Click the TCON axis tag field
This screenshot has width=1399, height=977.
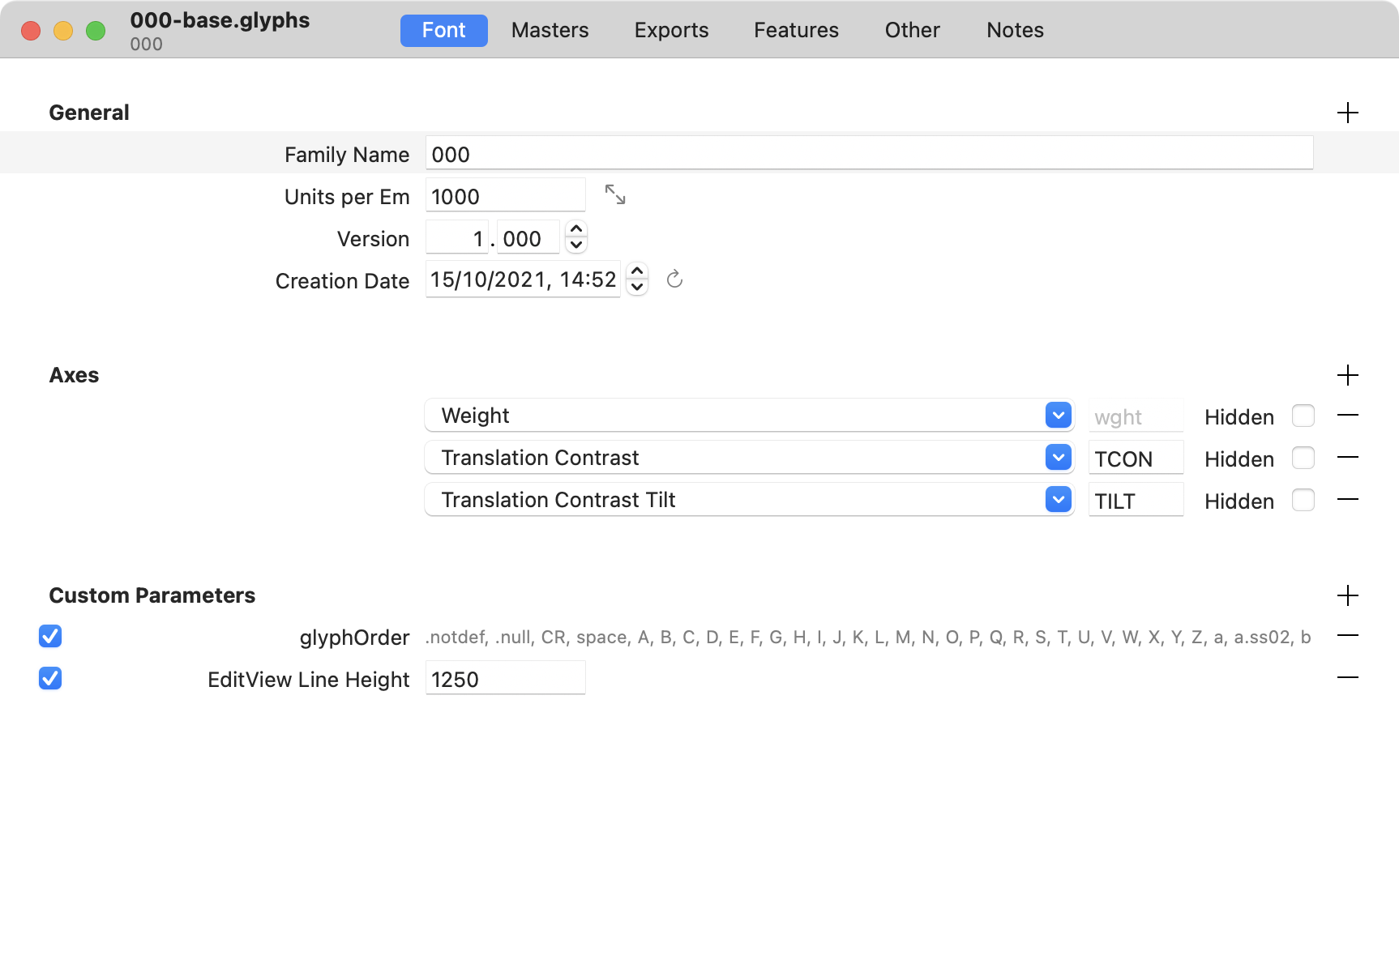(x=1136, y=458)
